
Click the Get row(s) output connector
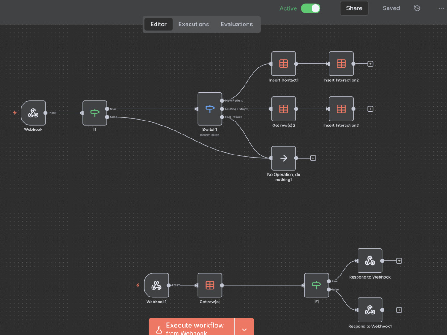[x=222, y=285]
